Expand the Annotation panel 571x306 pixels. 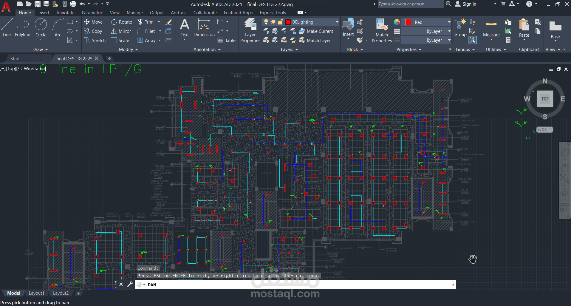coord(207,50)
